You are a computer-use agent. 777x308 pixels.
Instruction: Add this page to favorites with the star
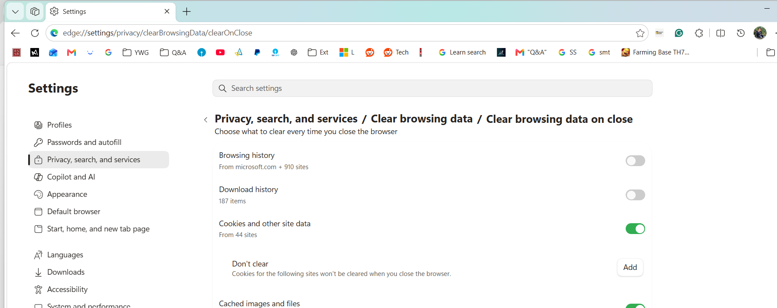(640, 33)
